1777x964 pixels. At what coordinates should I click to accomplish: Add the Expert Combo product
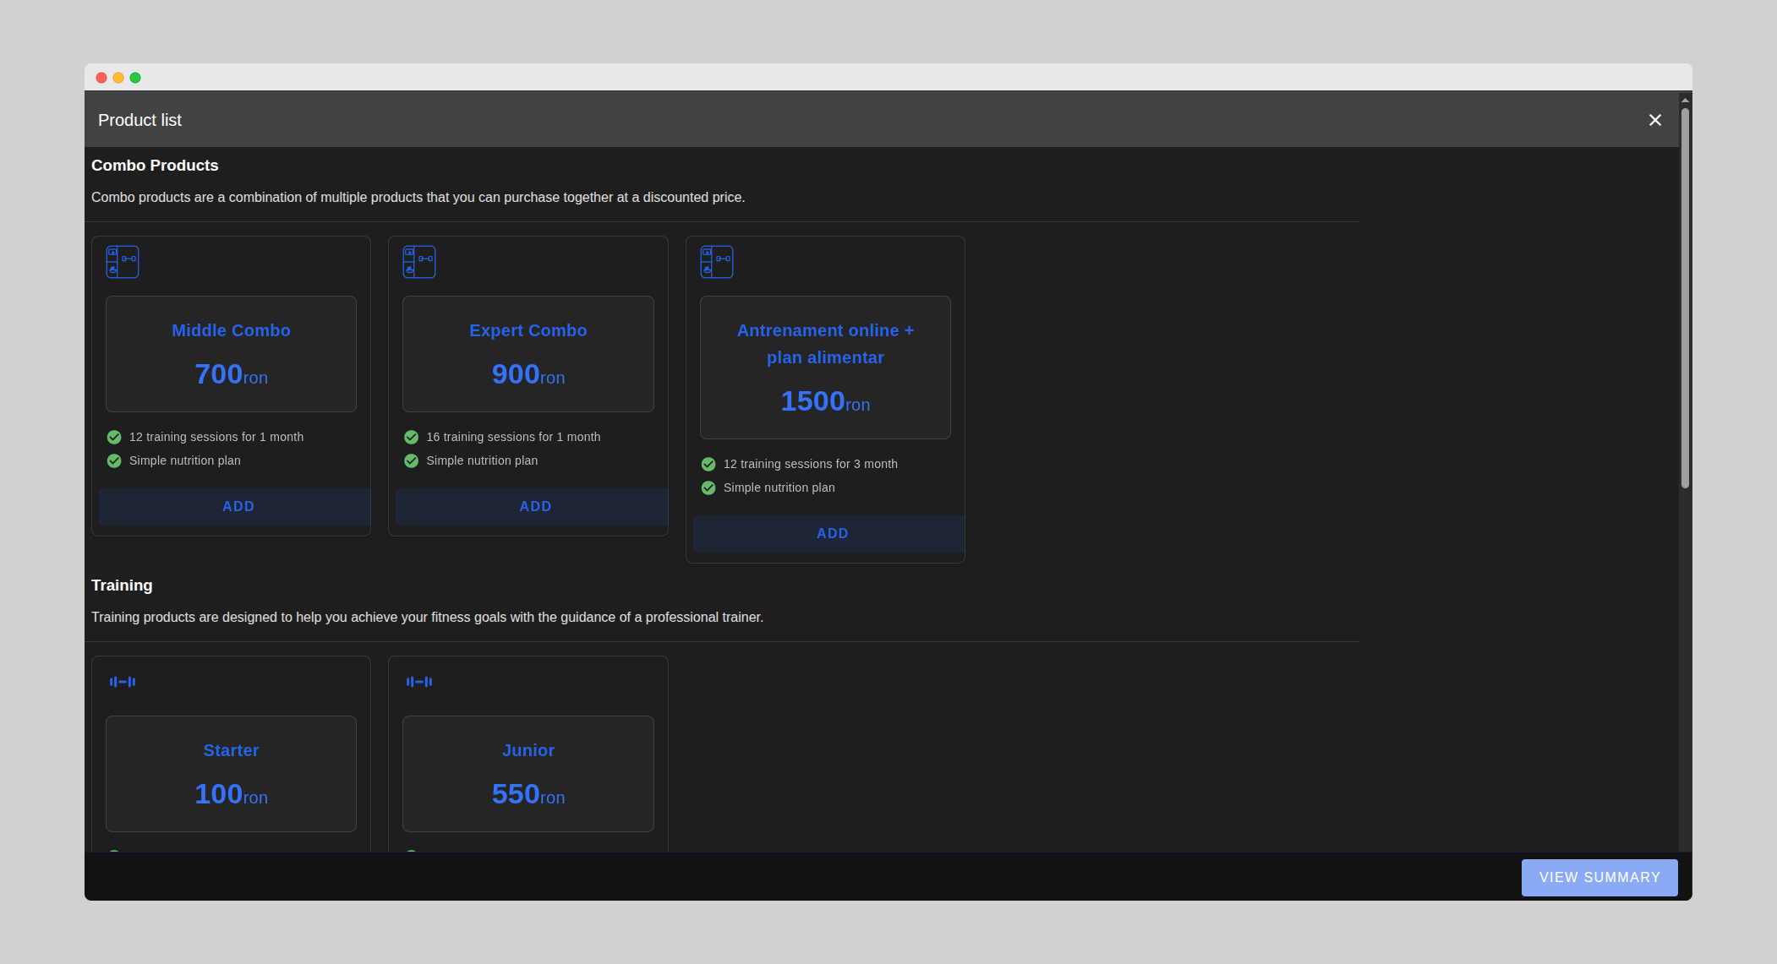tap(535, 506)
